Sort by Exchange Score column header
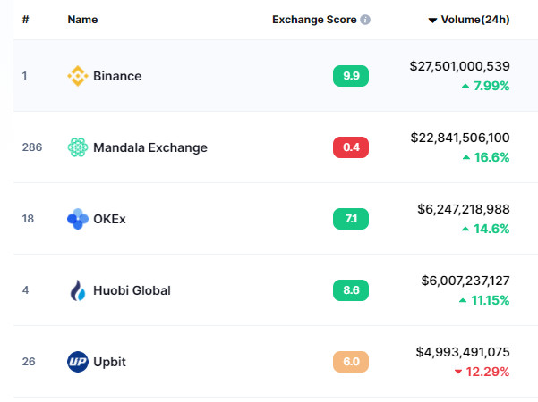Viewport: 538px width, 402px height. pos(314,20)
